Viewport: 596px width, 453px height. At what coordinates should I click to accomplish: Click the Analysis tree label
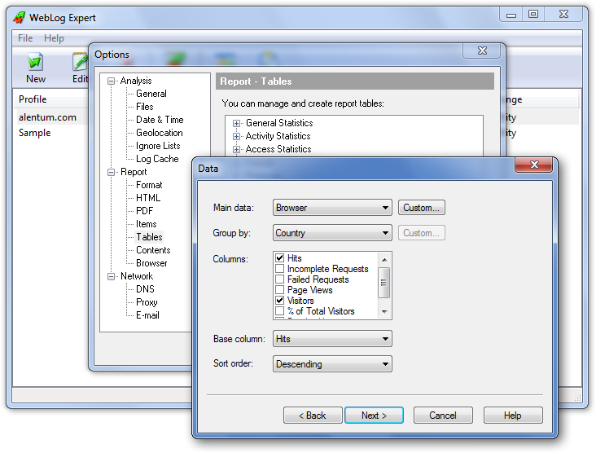[136, 81]
